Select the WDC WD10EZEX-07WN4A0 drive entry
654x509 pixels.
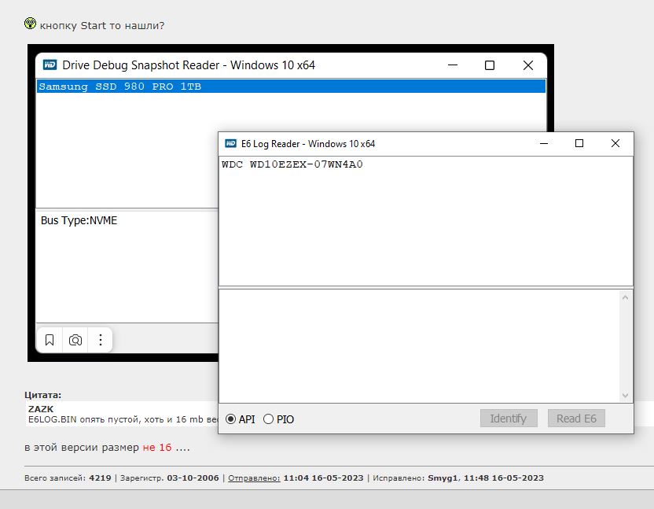pyautogui.click(x=292, y=164)
